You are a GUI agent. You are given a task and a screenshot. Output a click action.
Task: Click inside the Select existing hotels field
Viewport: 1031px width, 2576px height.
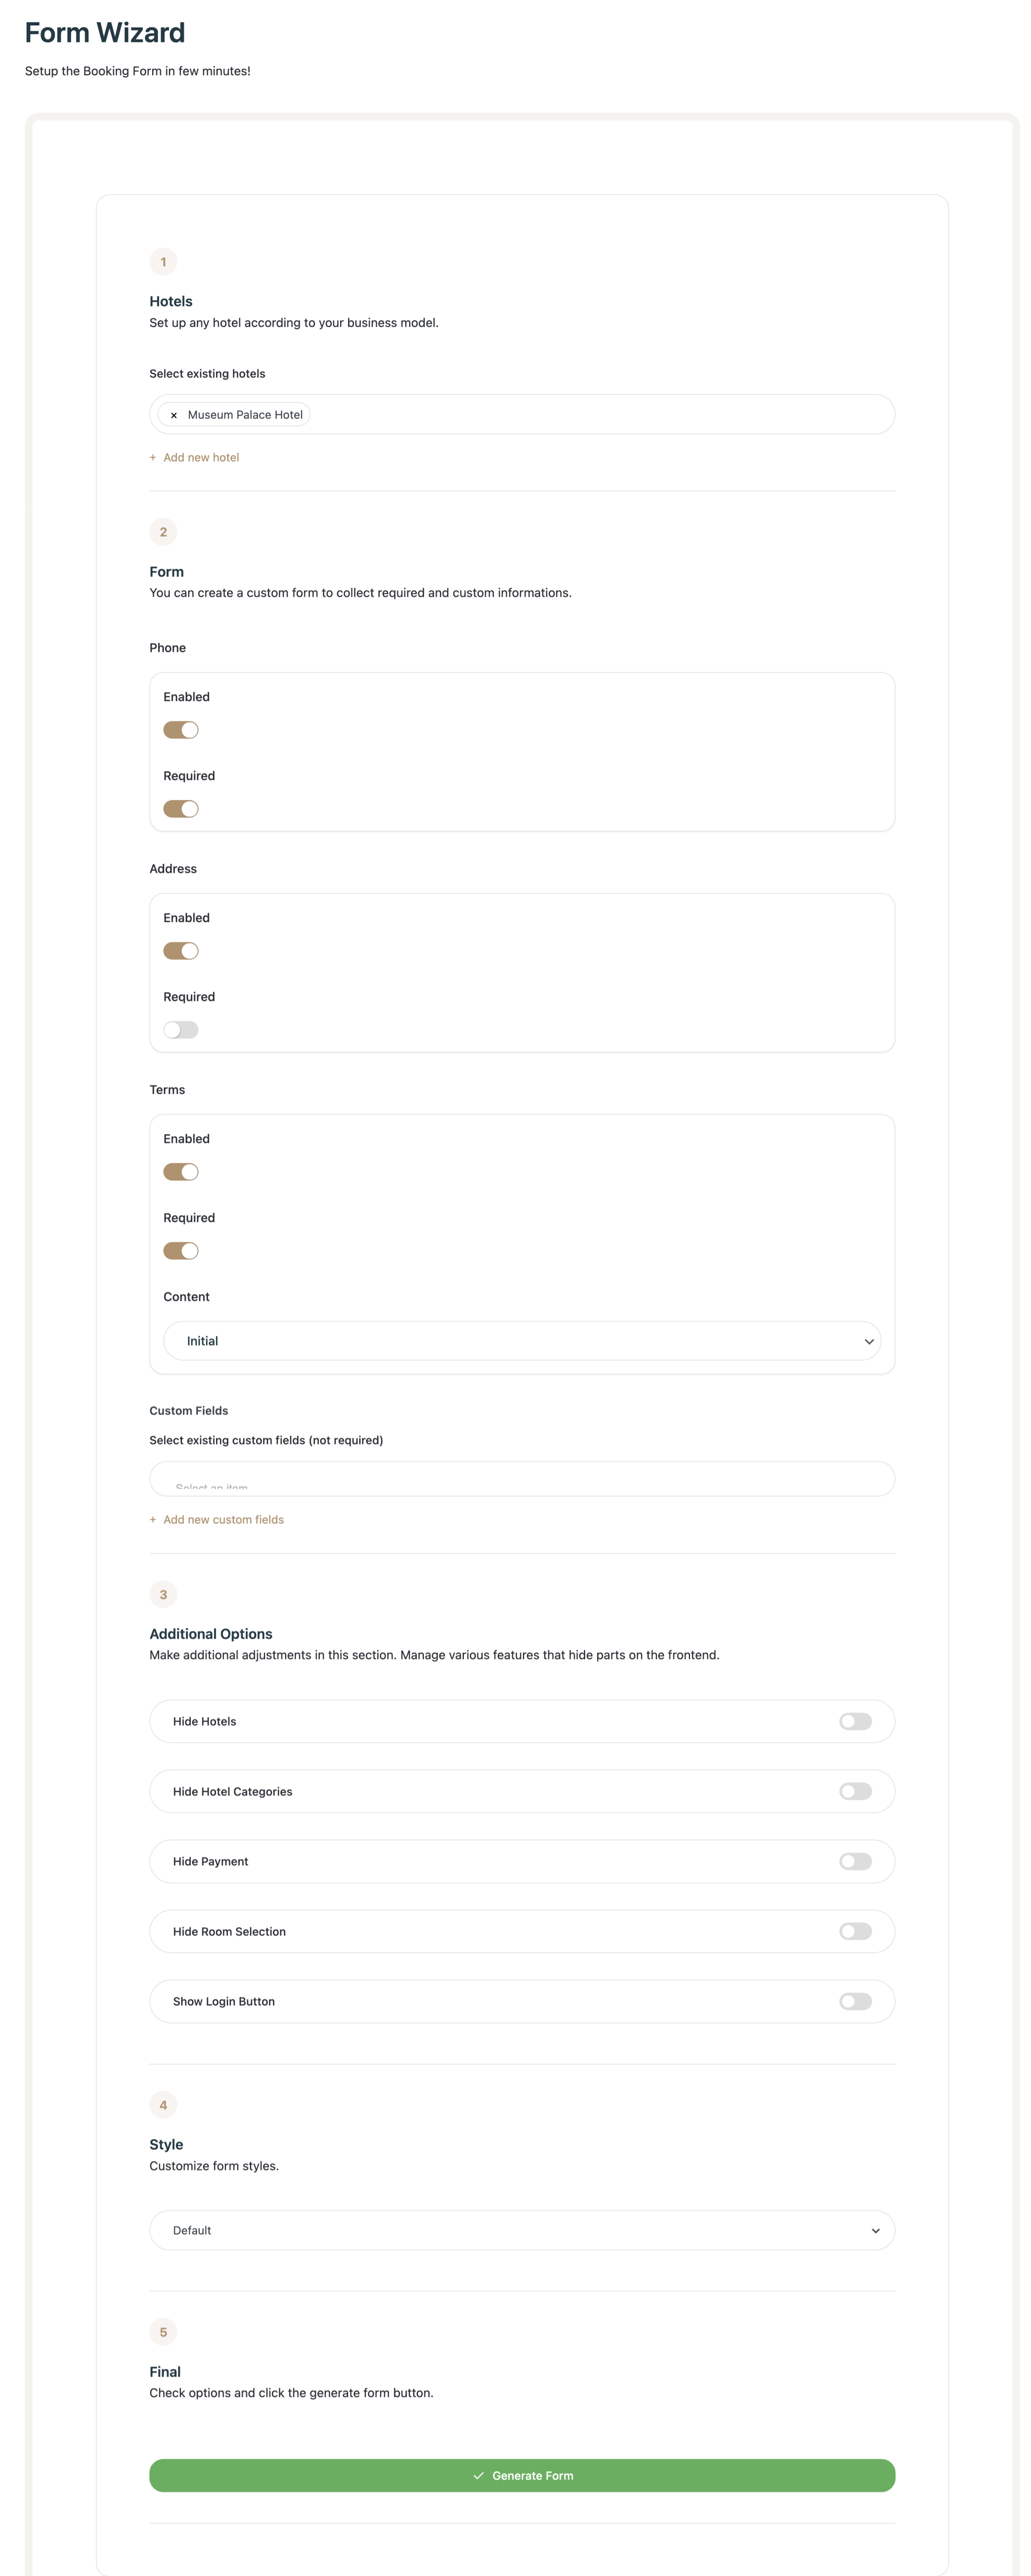(x=601, y=415)
